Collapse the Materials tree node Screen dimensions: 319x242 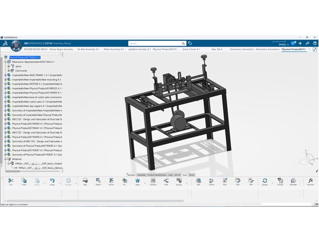coord(5,159)
